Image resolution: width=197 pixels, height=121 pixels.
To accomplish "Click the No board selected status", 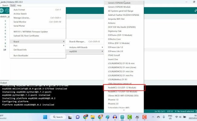I will pos(184,111).
